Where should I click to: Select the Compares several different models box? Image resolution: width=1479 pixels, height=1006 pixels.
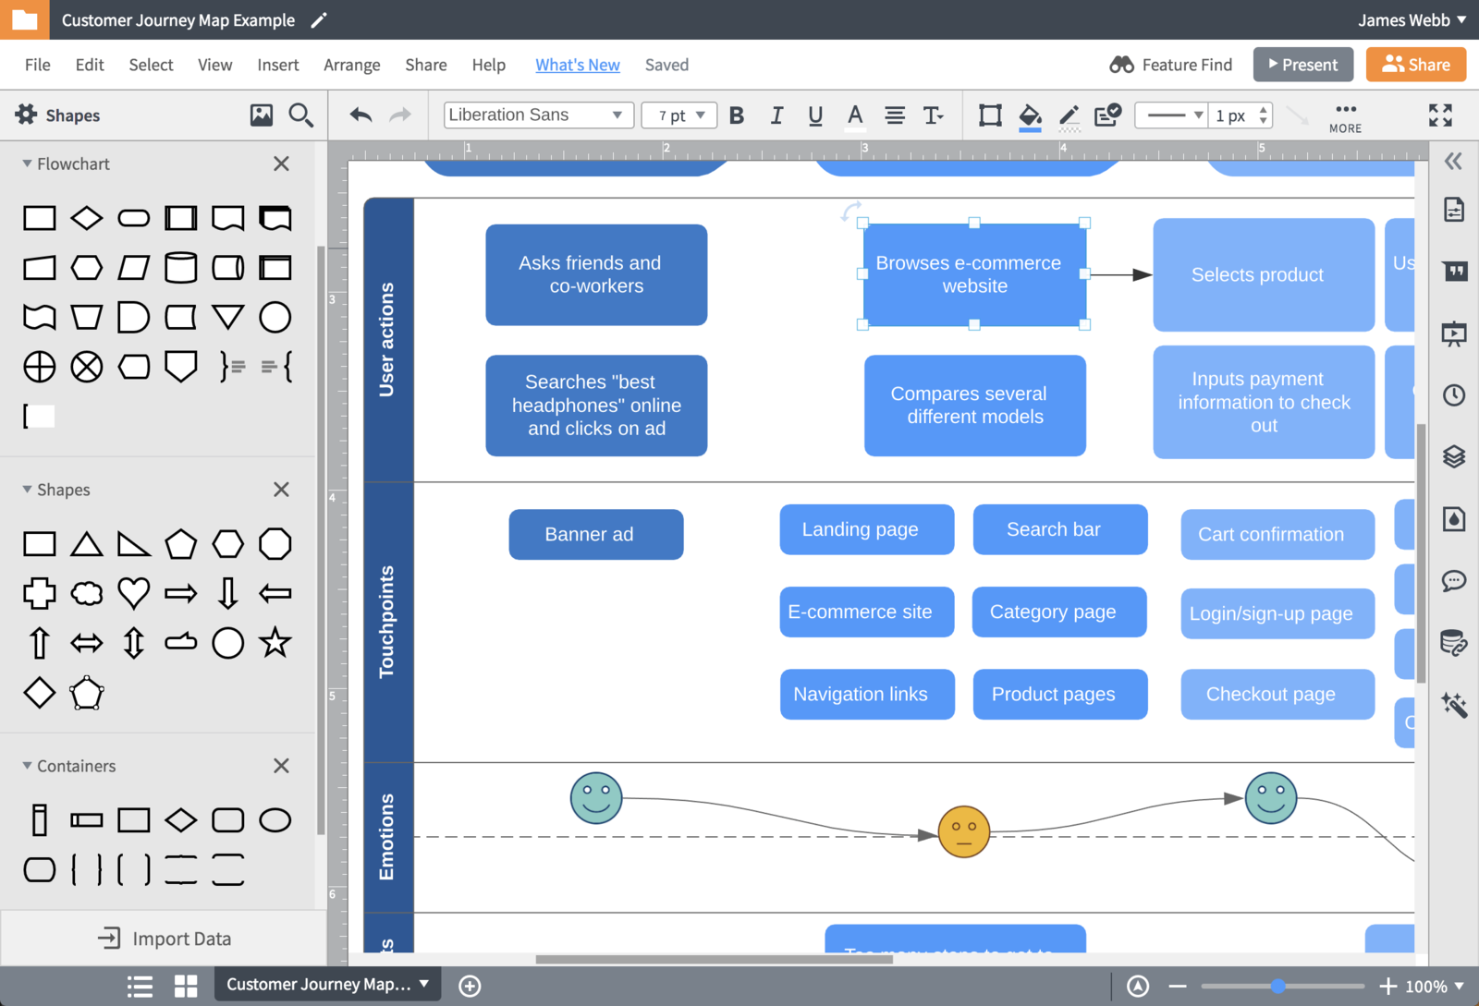[x=974, y=406]
